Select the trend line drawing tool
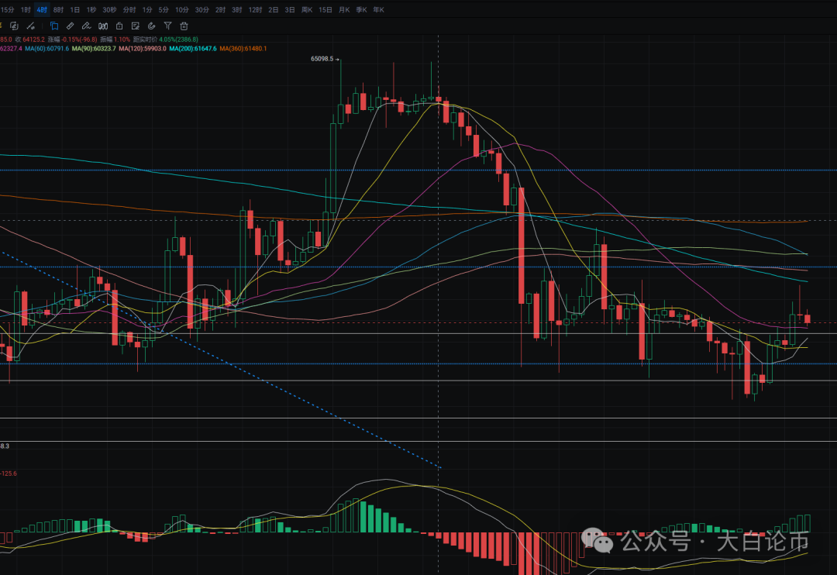 coord(30,26)
